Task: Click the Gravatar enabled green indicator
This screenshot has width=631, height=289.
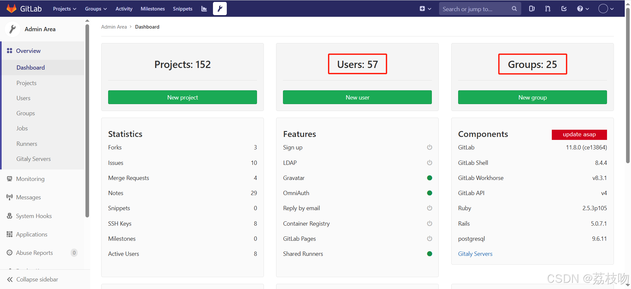Action: (x=430, y=178)
